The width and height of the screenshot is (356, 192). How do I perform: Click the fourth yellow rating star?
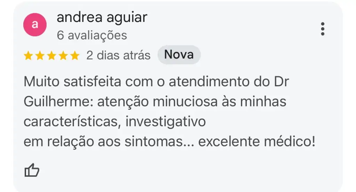pyautogui.click(x=63, y=56)
